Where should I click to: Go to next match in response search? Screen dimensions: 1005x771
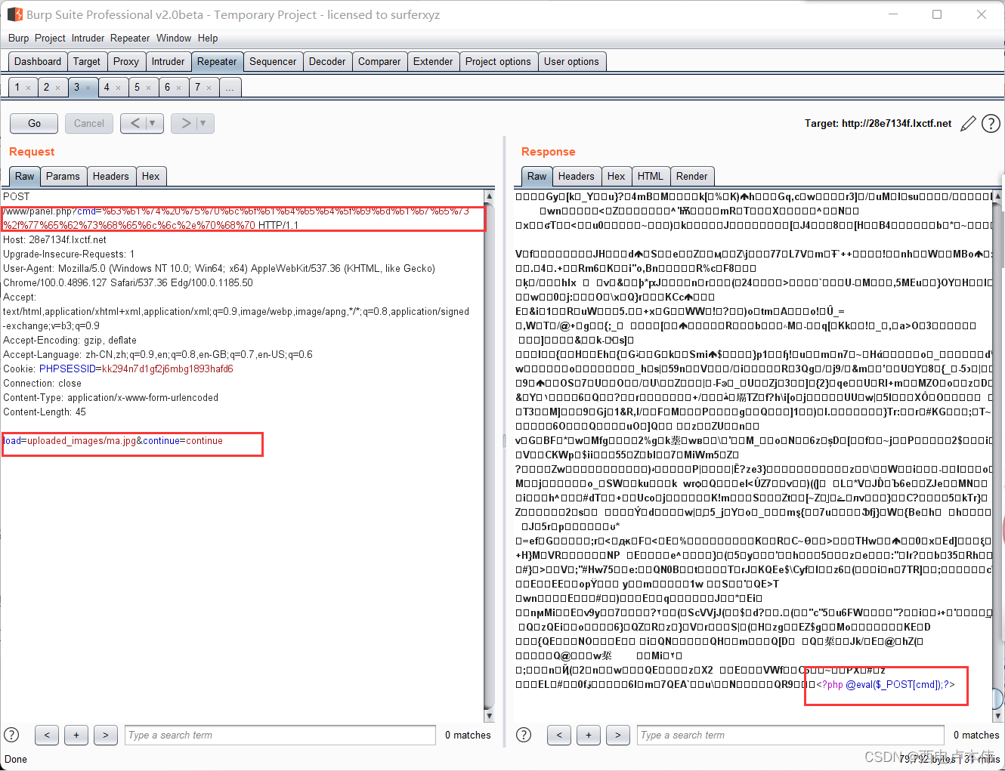point(618,735)
